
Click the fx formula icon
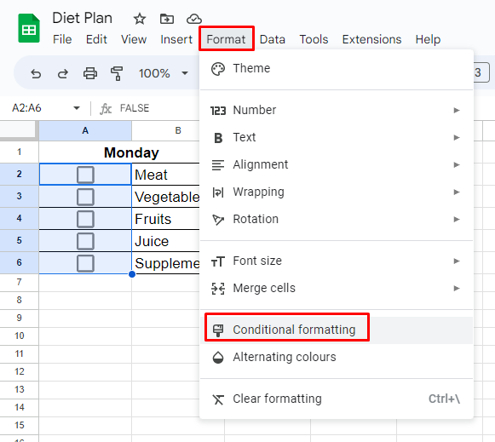106,108
